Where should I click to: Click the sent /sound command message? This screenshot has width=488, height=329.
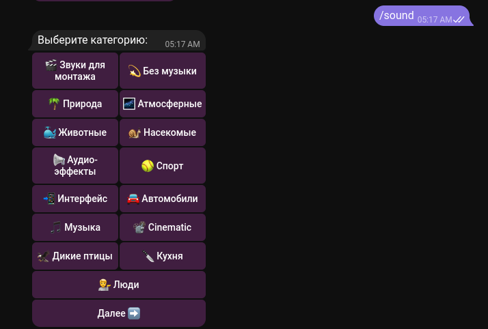[397, 15]
